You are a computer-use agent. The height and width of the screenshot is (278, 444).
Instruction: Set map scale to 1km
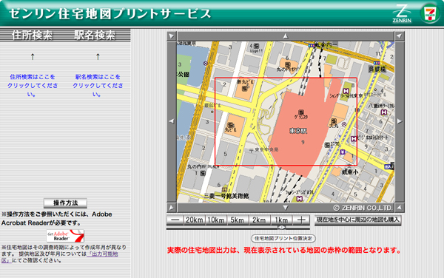[281, 220]
